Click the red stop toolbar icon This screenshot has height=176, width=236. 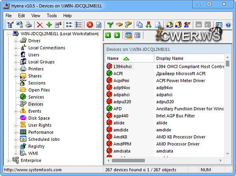[90, 25]
